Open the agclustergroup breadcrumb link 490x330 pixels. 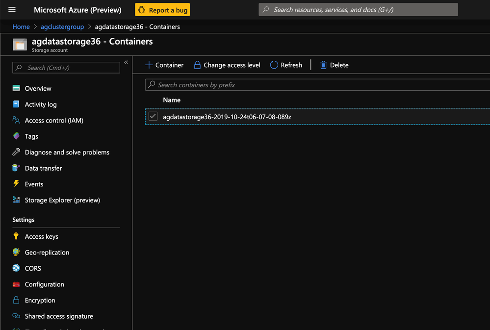pos(62,27)
